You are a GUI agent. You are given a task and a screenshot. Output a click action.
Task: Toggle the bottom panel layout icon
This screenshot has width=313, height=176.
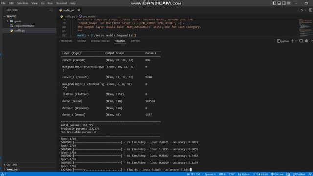[x=279, y=3]
